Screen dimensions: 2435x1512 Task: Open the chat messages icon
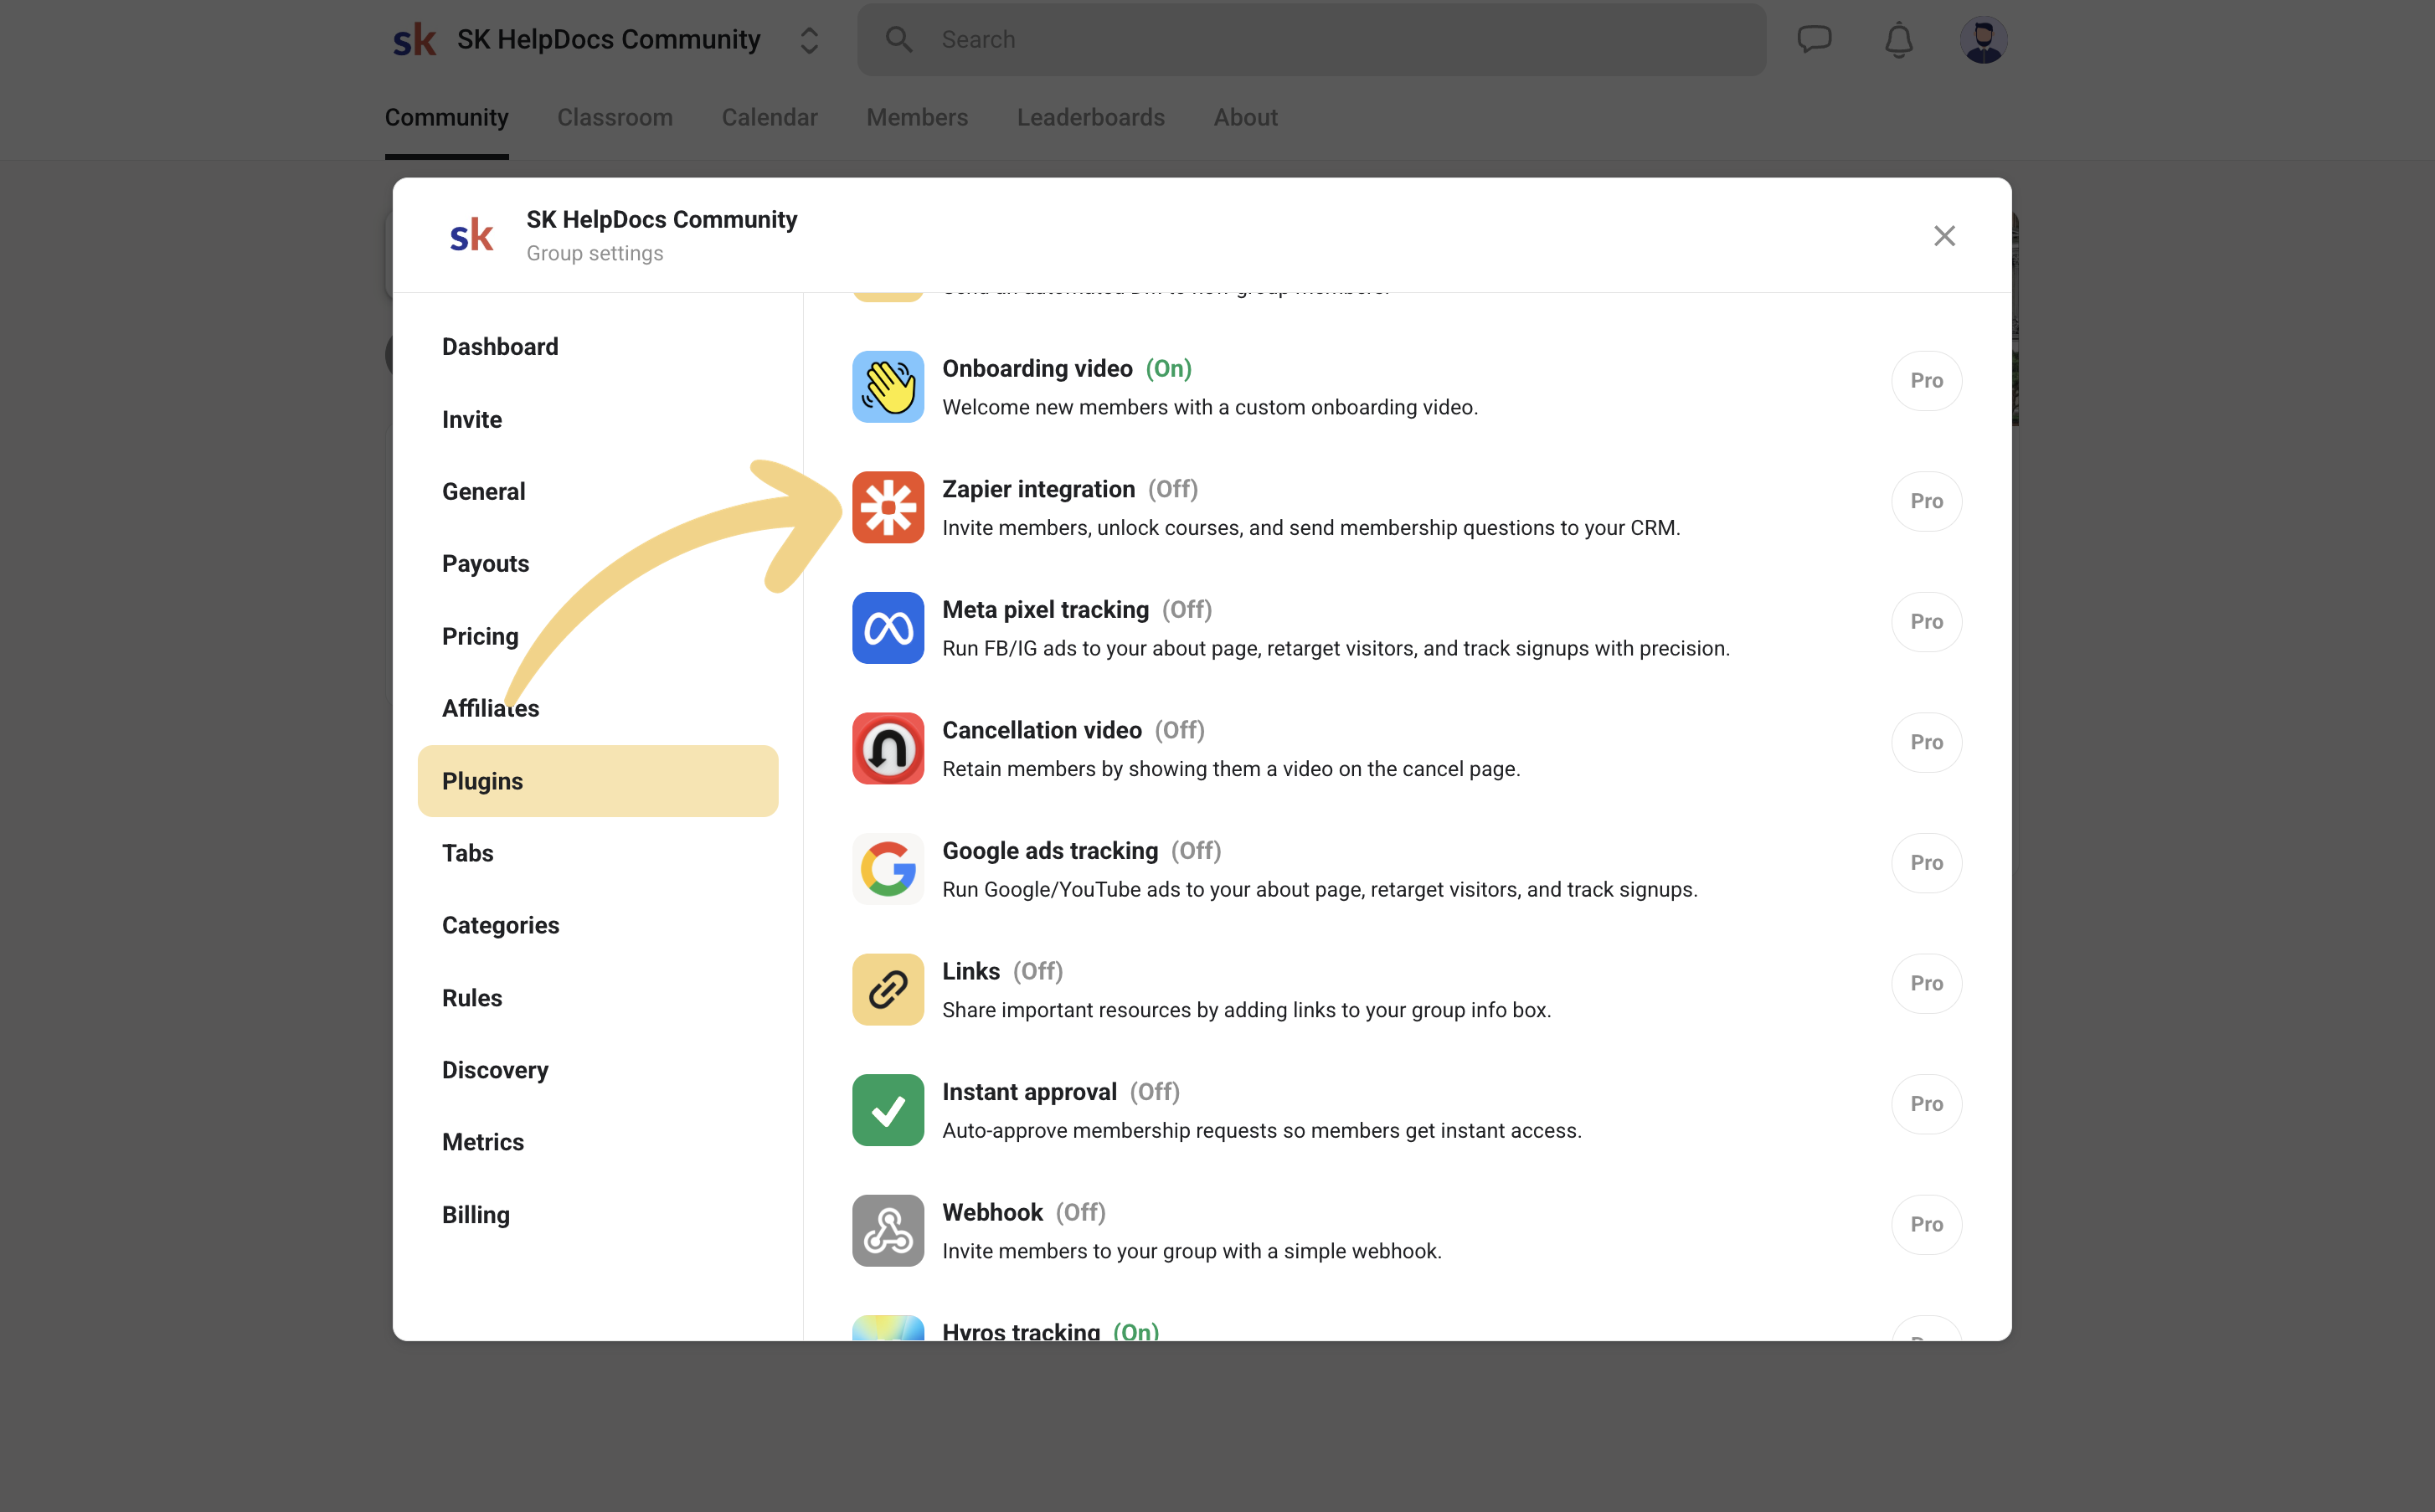(1814, 40)
